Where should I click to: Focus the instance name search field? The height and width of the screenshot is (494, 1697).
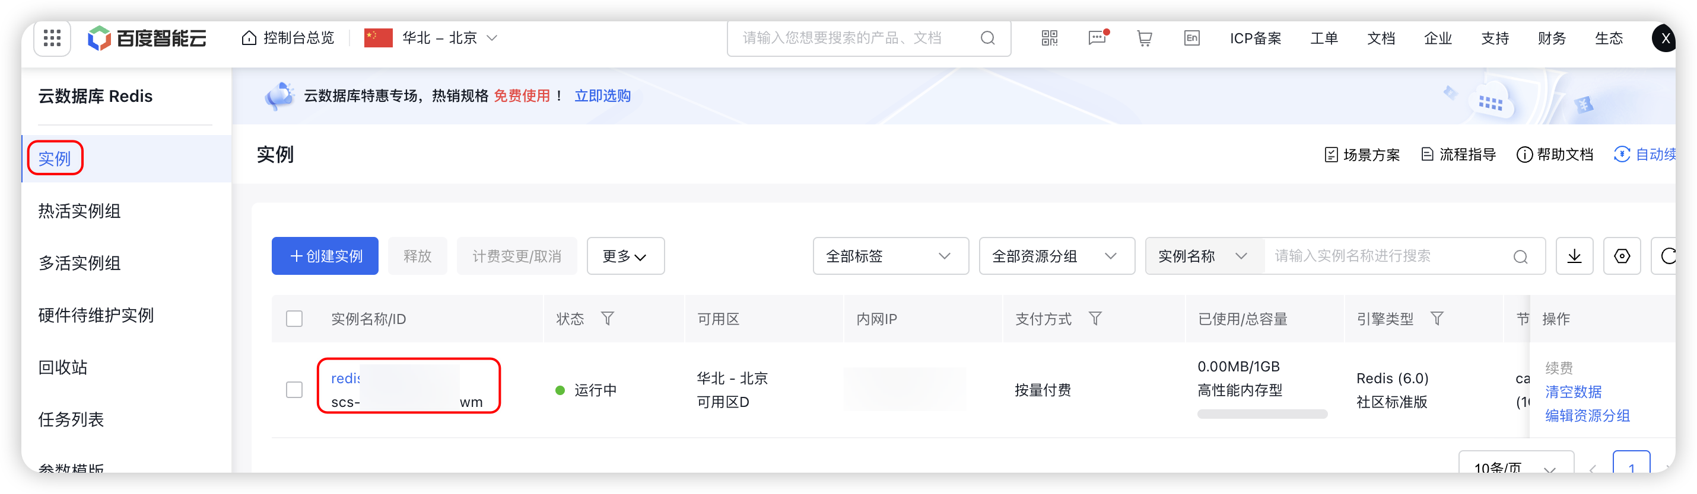coord(1404,256)
